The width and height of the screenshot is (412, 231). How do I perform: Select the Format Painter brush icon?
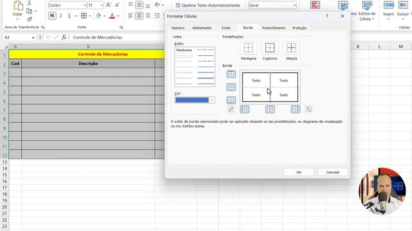pos(29,19)
